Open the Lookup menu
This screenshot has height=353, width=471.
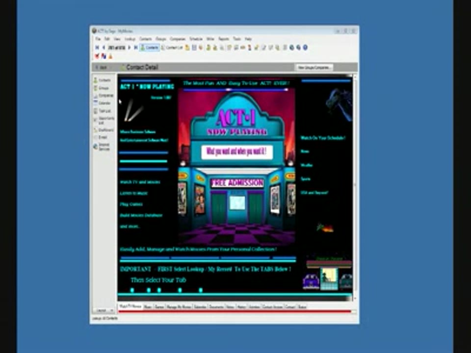[130, 39]
